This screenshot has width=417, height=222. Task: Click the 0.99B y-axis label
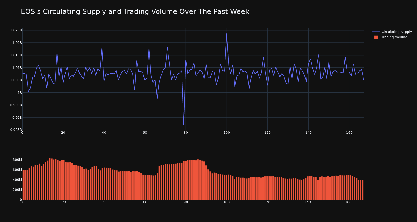click(17, 117)
